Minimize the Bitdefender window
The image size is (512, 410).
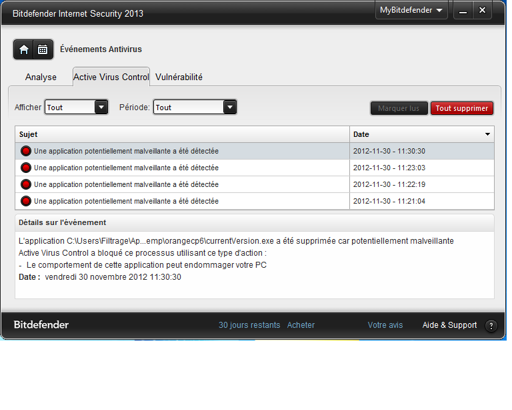463,11
